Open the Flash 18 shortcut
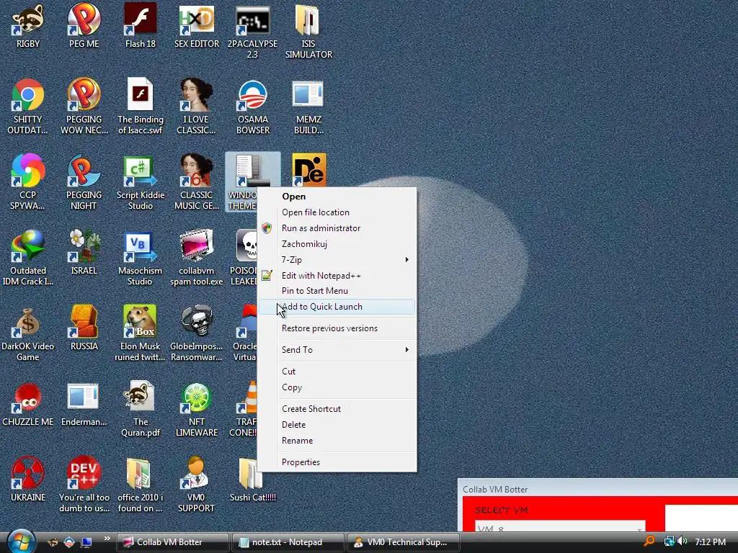The width and height of the screenshot is (738, 553). point(141,26)
